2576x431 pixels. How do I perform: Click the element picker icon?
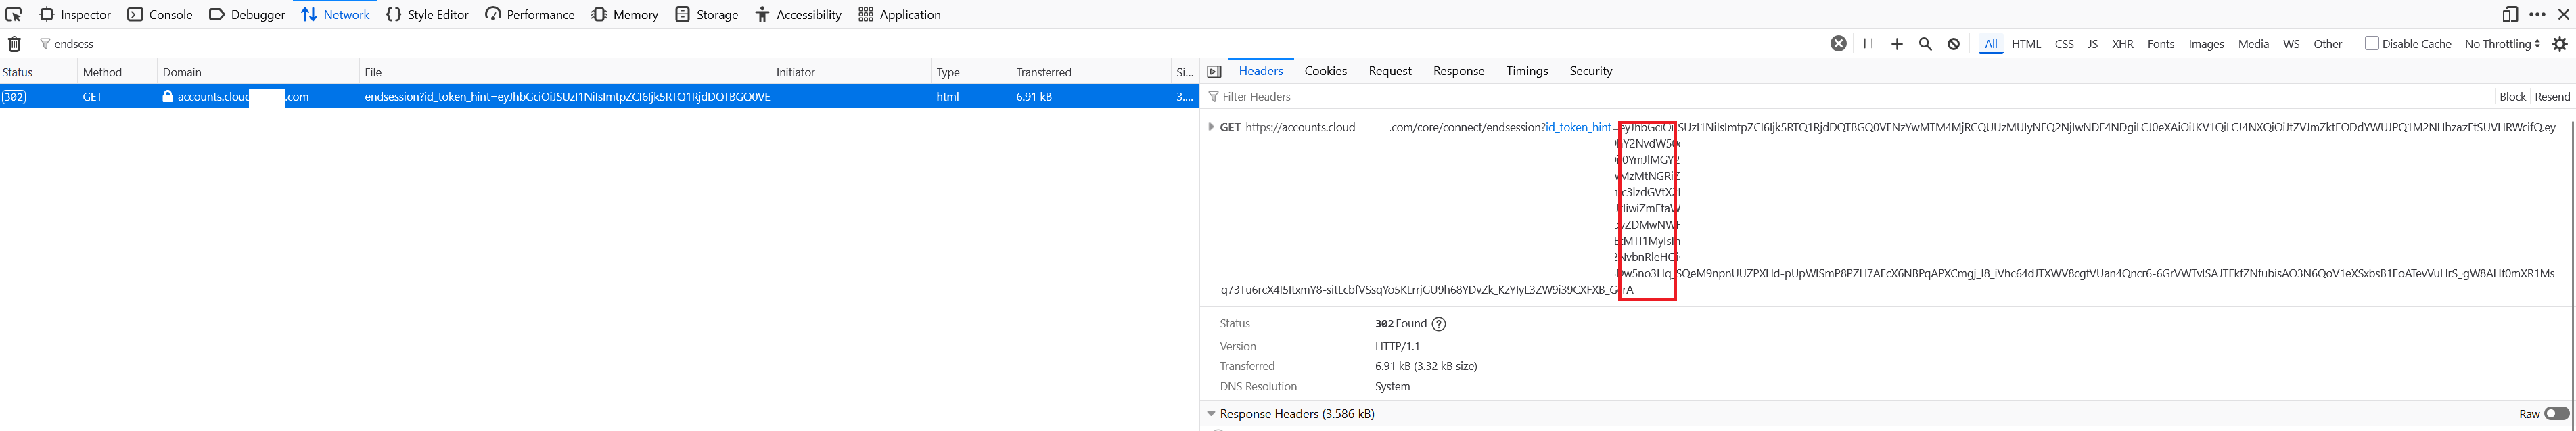(x=14, y=14)
